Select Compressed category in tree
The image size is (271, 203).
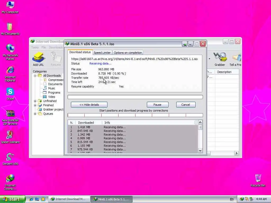[x=53, y=80]
